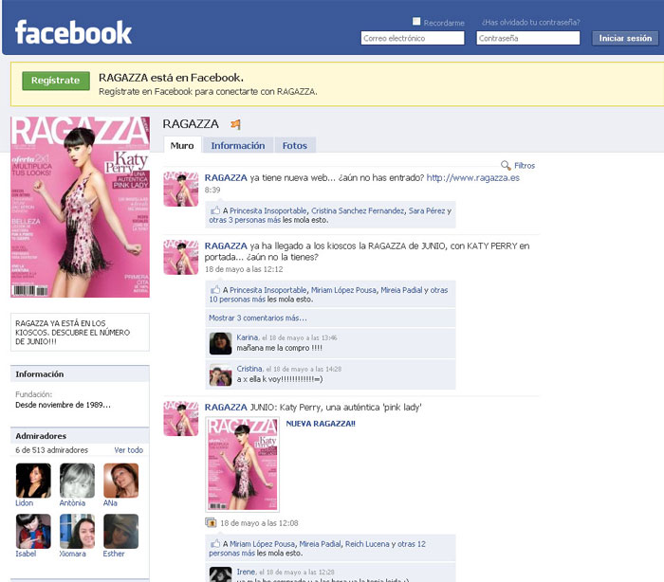Image resolution: width=664 pixels, height=582 pixels.
Task: Open the shared magazine cover photo
Action: [x=242, y=464]
